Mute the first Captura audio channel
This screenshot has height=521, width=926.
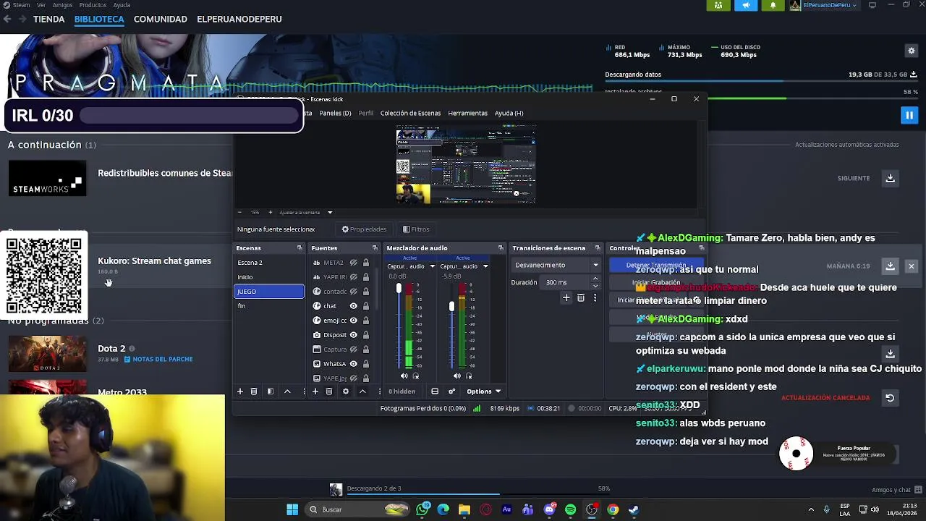(x=404, y=376)
